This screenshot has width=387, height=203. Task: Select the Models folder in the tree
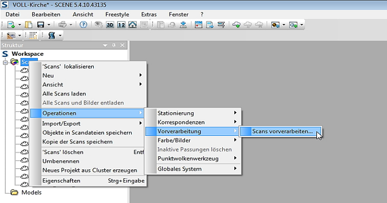[x=32, y=193]
